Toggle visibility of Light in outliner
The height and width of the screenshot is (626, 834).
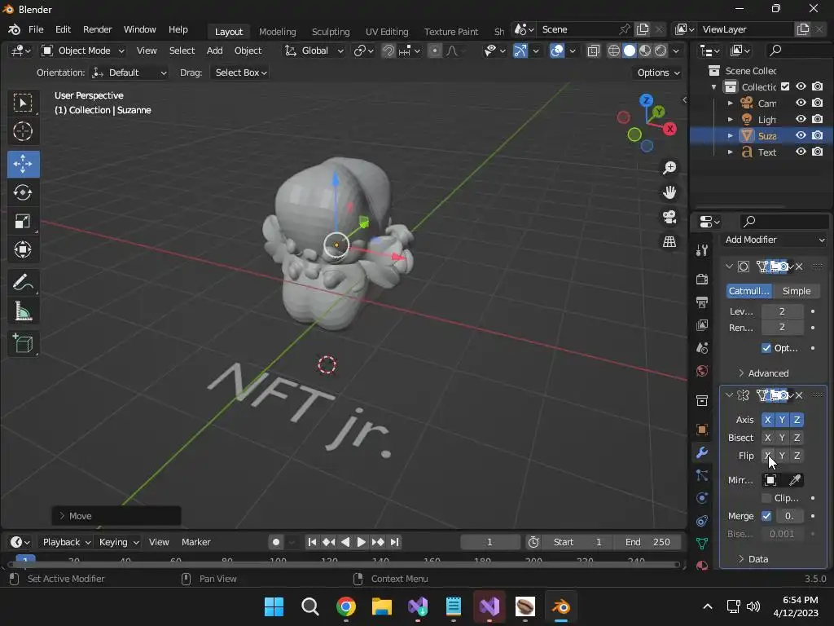(801, 119)
